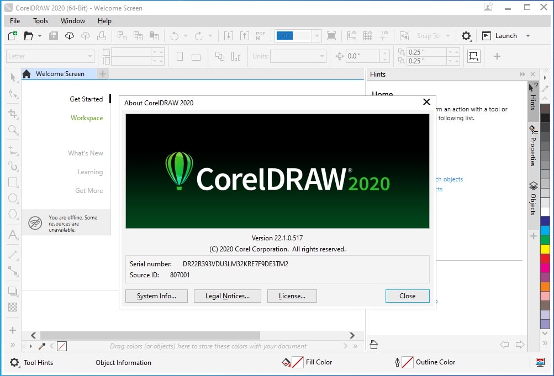
Task: Click the New Document icon
Action: coord(12,36)
